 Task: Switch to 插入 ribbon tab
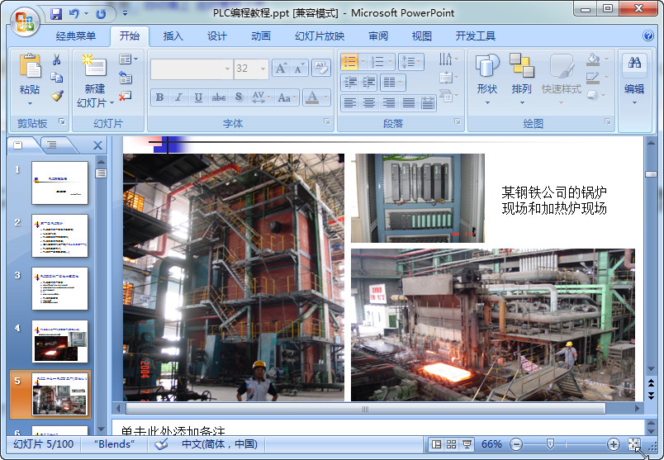click(173, 36)
